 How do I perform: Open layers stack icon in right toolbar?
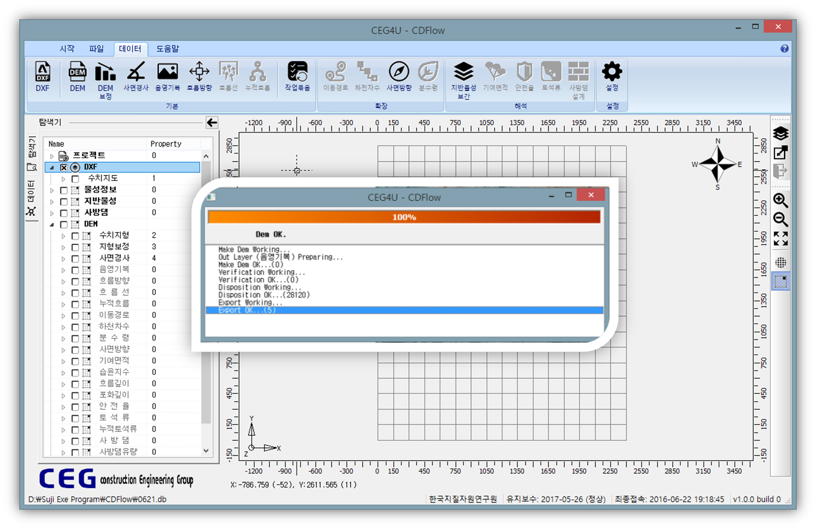pos(781,133)
